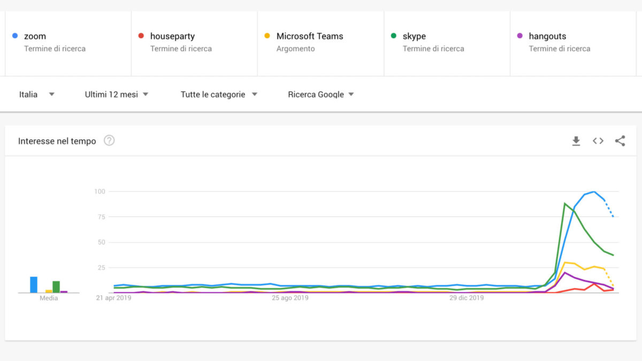Viewport: 642px width, 361px height.
Task: Open the Ultimi 12 mesi time range dropdown
Action: click(117, 94)
